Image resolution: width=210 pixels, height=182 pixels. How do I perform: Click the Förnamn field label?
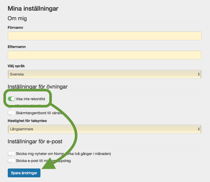coord(16,28)
